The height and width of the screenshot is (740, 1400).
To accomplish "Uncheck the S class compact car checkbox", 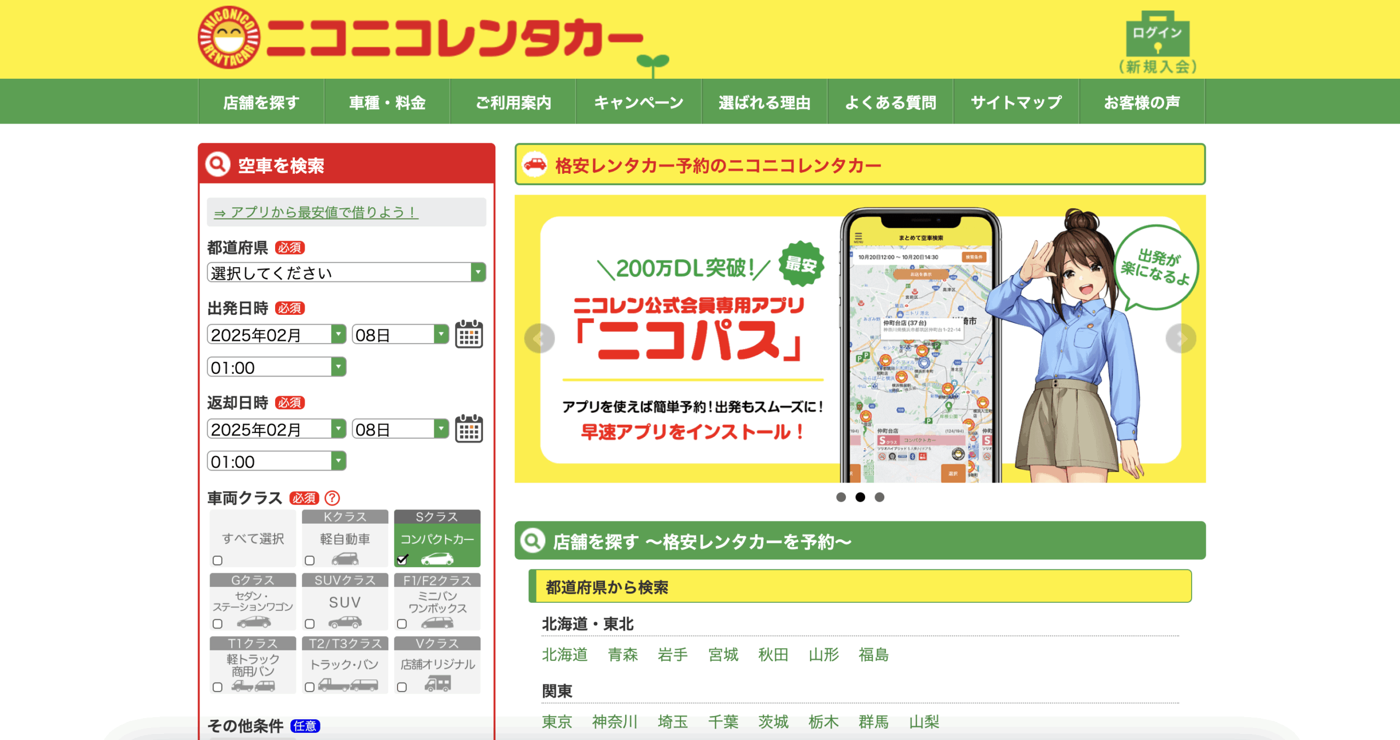I will click(402, 560).
